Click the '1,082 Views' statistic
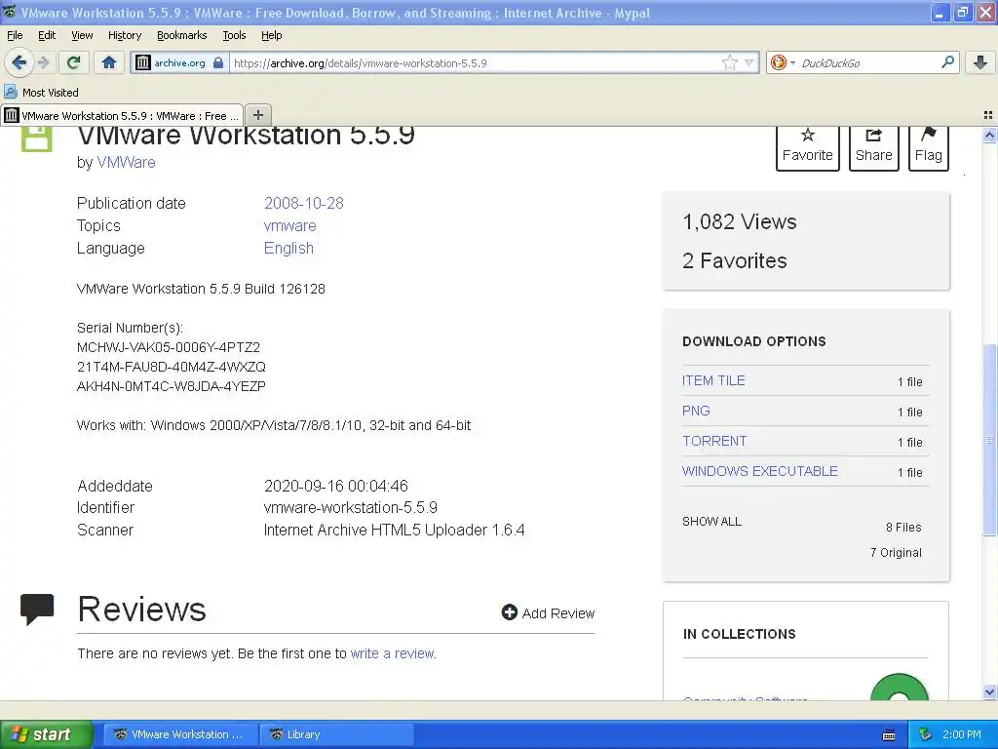Screen dimensions: 998x749 pos(739,221)
